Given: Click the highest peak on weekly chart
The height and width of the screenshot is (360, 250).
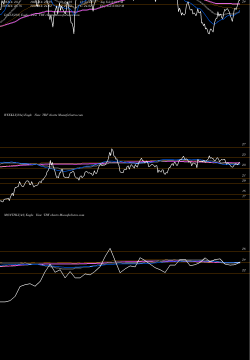Looking at the screenshot, I should point(112,149).
